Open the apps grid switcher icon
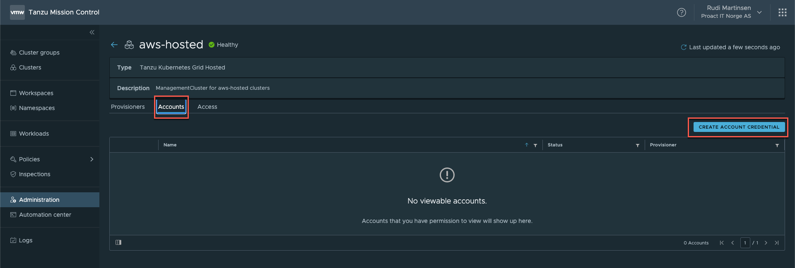 point(783,12)
